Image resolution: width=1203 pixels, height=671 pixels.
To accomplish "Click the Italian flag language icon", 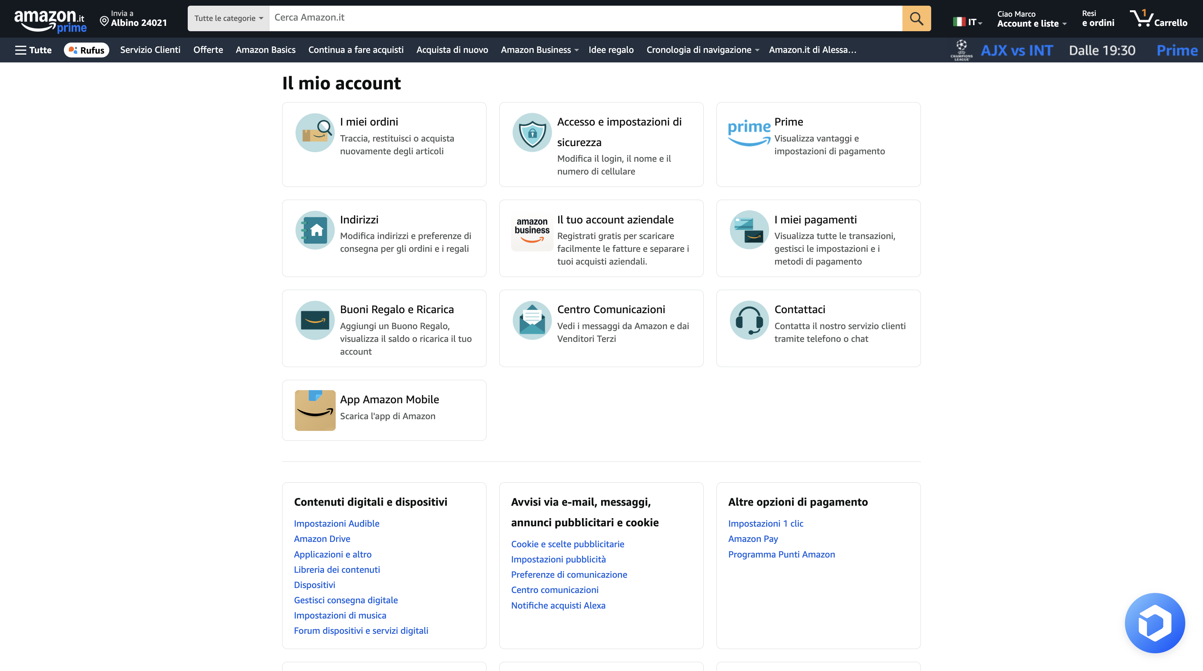I will click(959, 22).
